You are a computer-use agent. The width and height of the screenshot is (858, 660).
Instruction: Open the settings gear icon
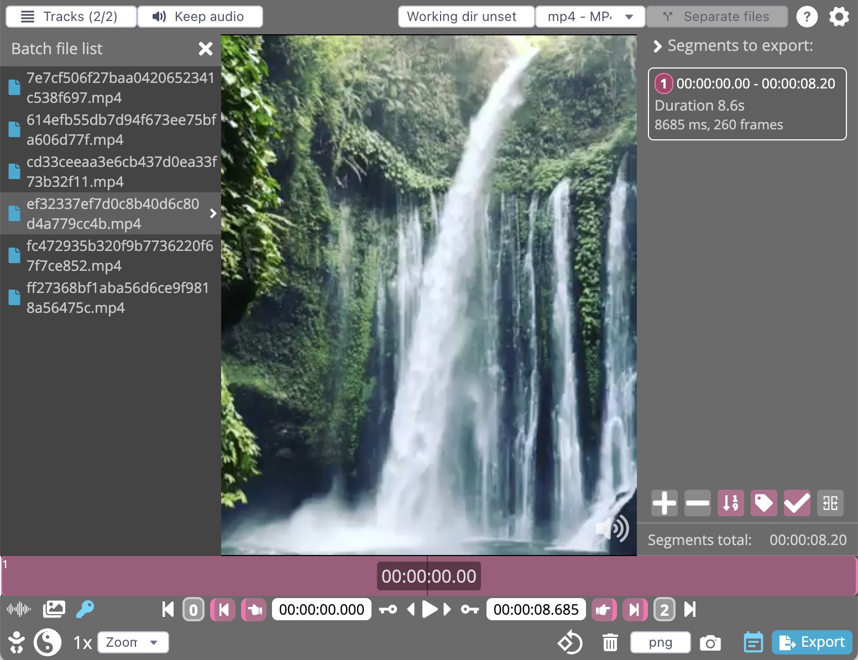pos(839,17)
